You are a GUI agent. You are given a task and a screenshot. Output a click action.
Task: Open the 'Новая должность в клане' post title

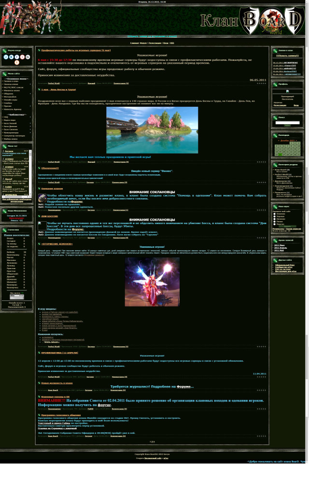click(57, 383)
